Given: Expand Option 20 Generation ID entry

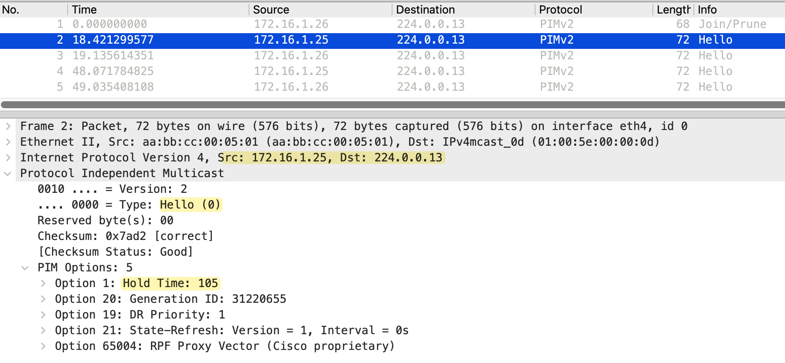Looking at the screenshot, I should click(x=43, y=299).
